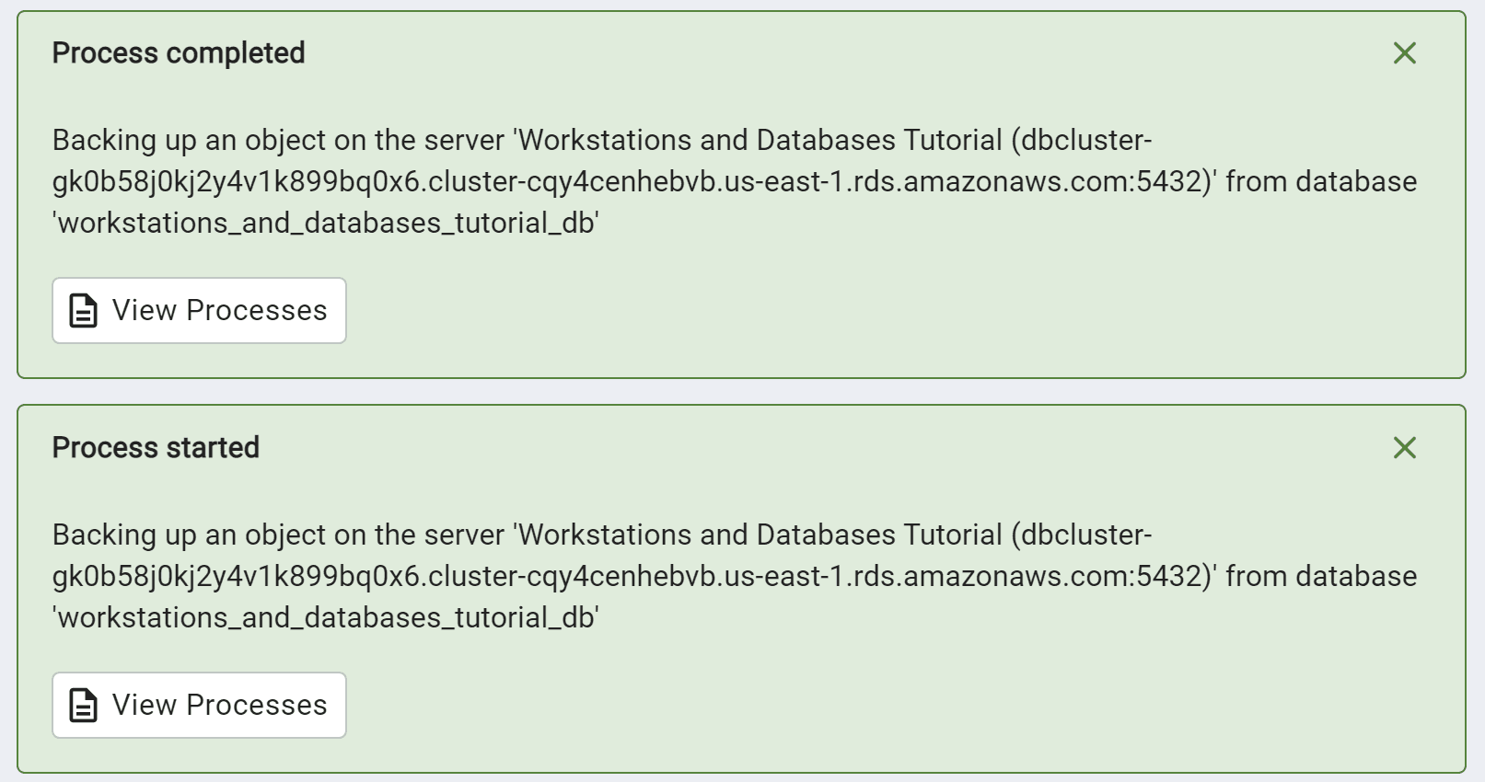Click "(dbcluster-" text in Process completed message
This screenshot has width=1485, height=782.
[1081, 140]
